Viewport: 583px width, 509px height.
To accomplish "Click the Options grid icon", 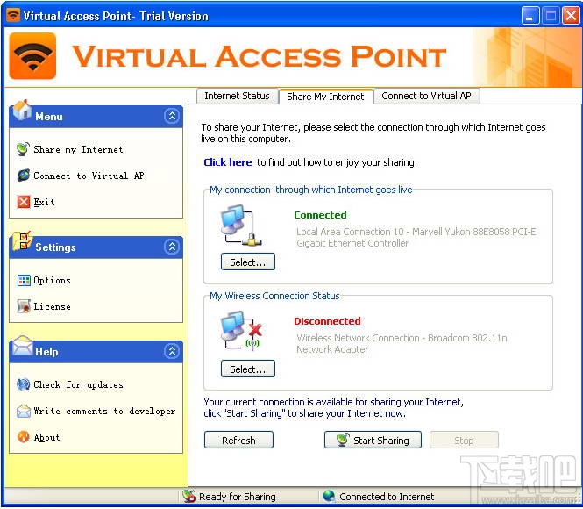I will (24, 280).
